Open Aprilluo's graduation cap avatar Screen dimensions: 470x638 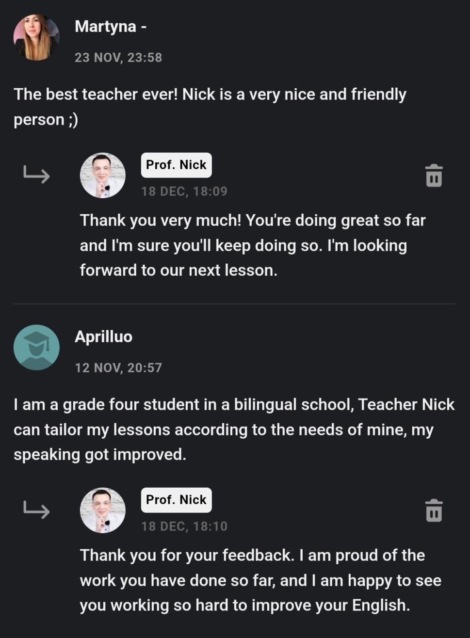pos(36,348)
